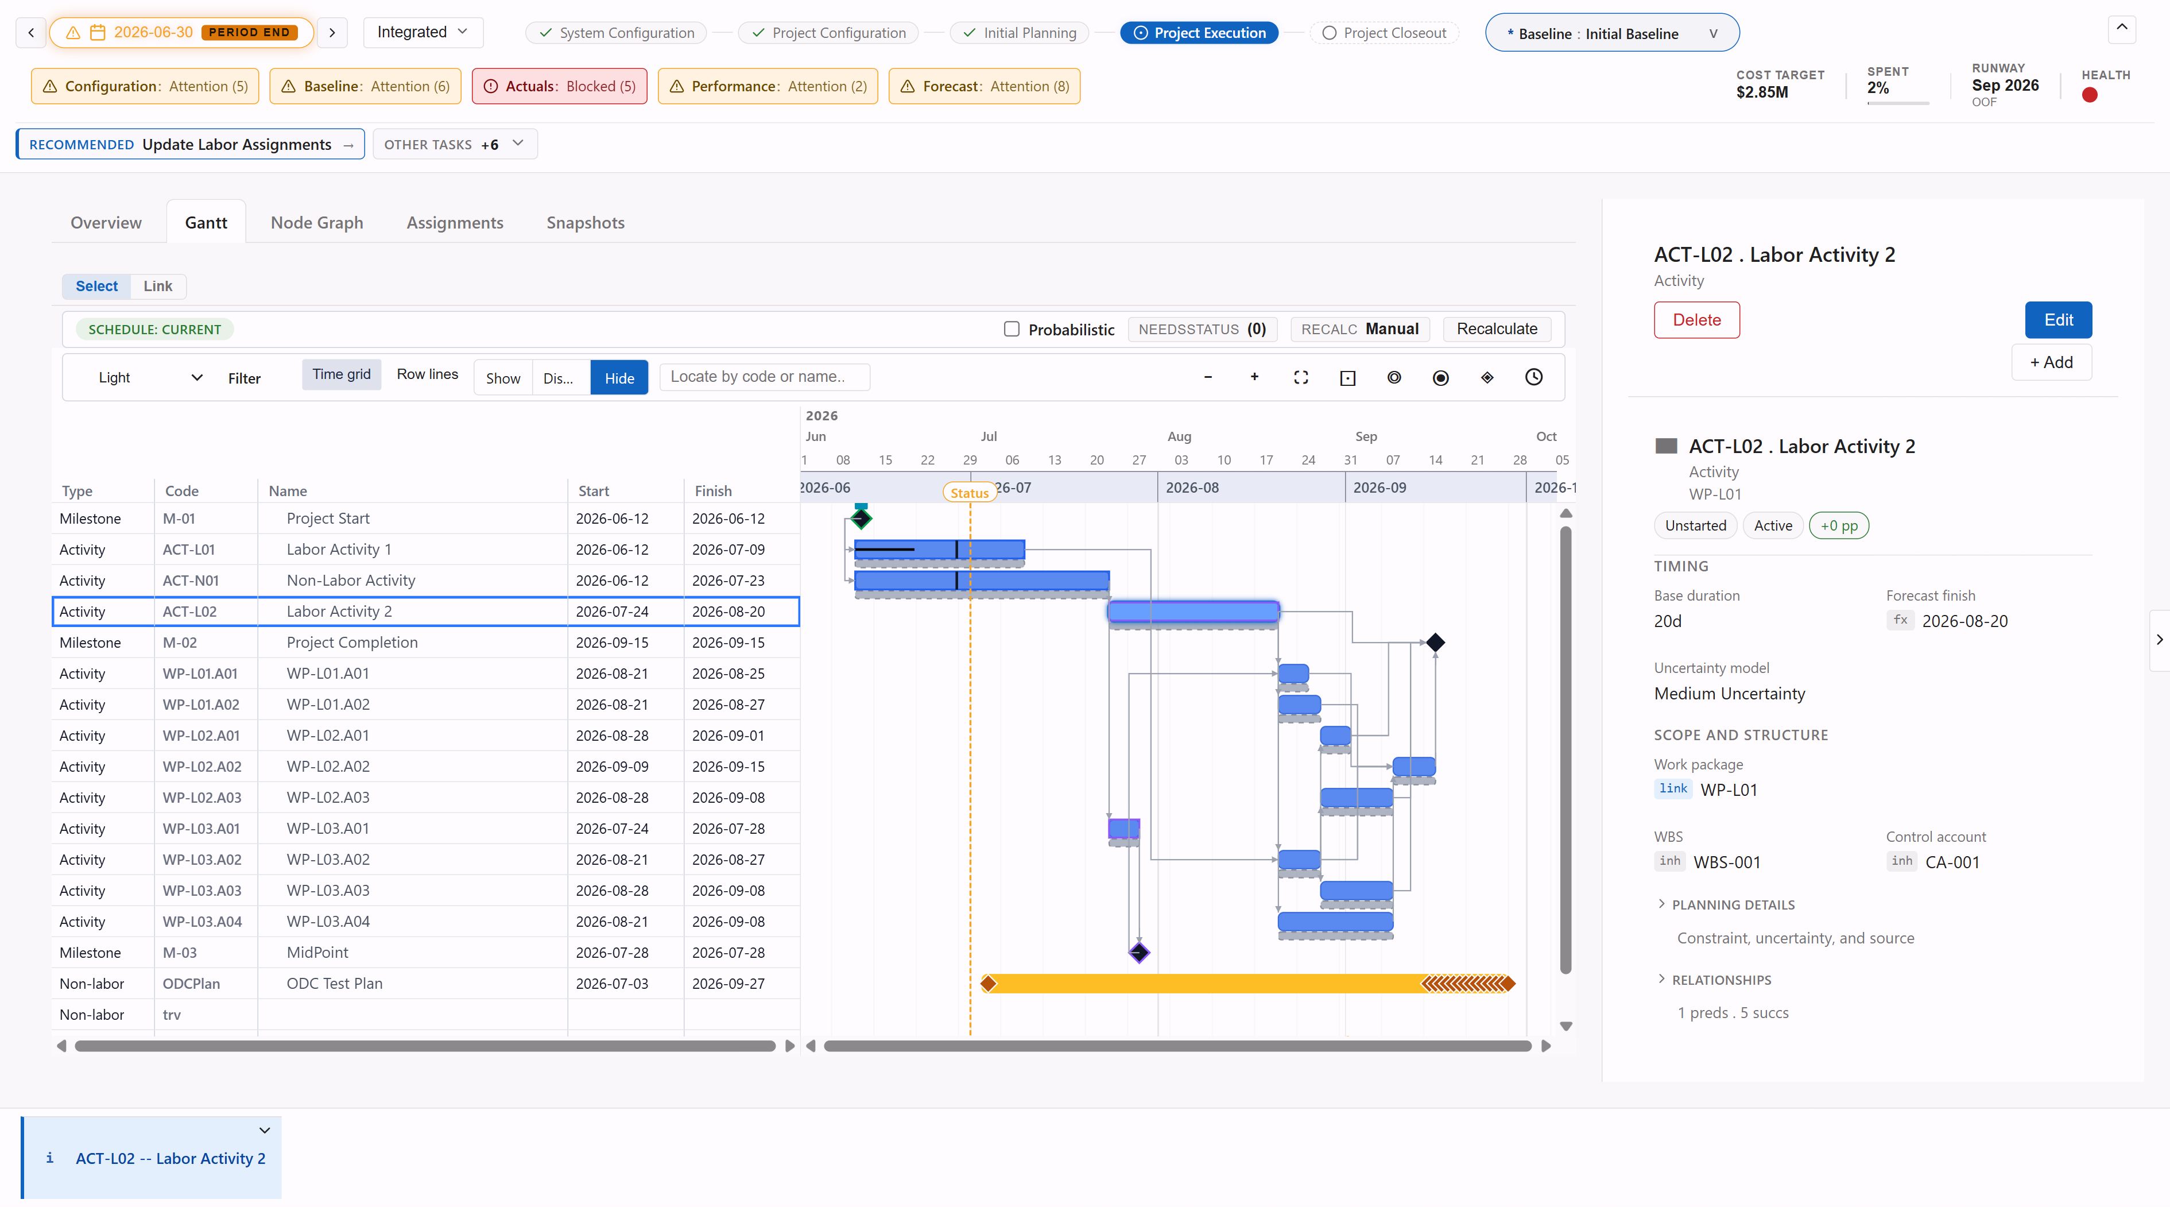Click the red Delete button

coord(1696,319)
